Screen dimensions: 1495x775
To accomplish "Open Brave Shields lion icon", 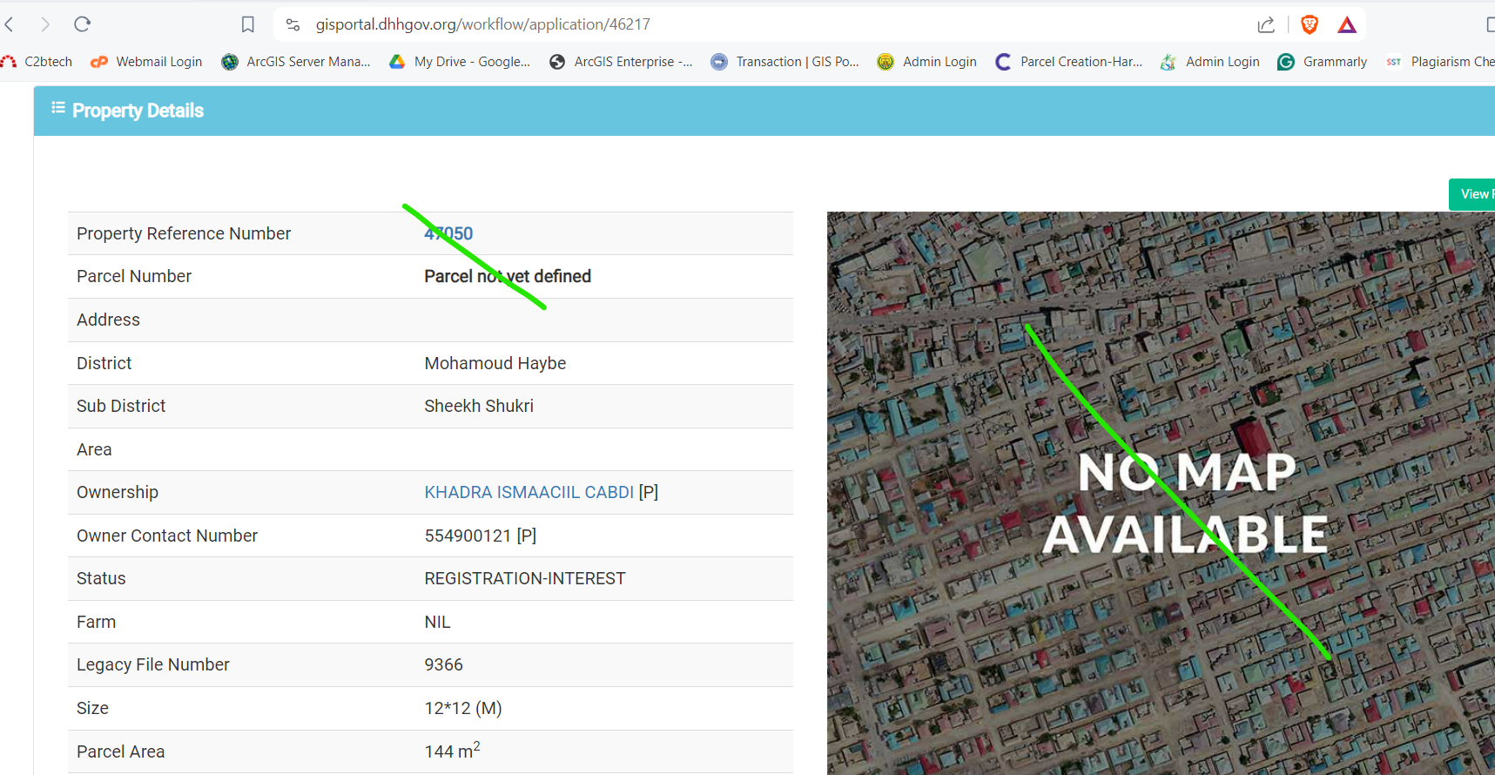I will [1309, 24].
